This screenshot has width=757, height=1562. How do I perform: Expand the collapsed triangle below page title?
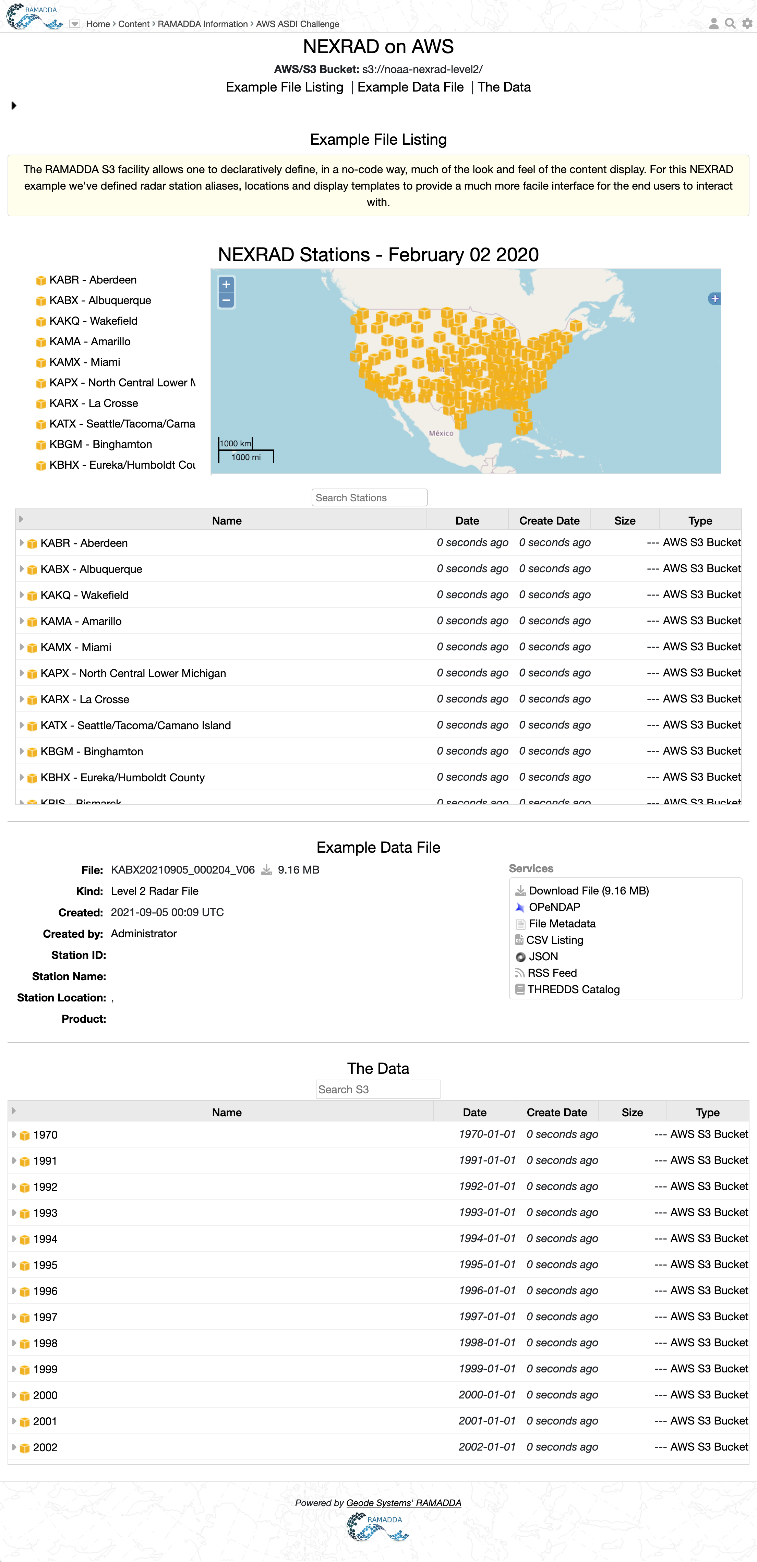coord(13,106)
